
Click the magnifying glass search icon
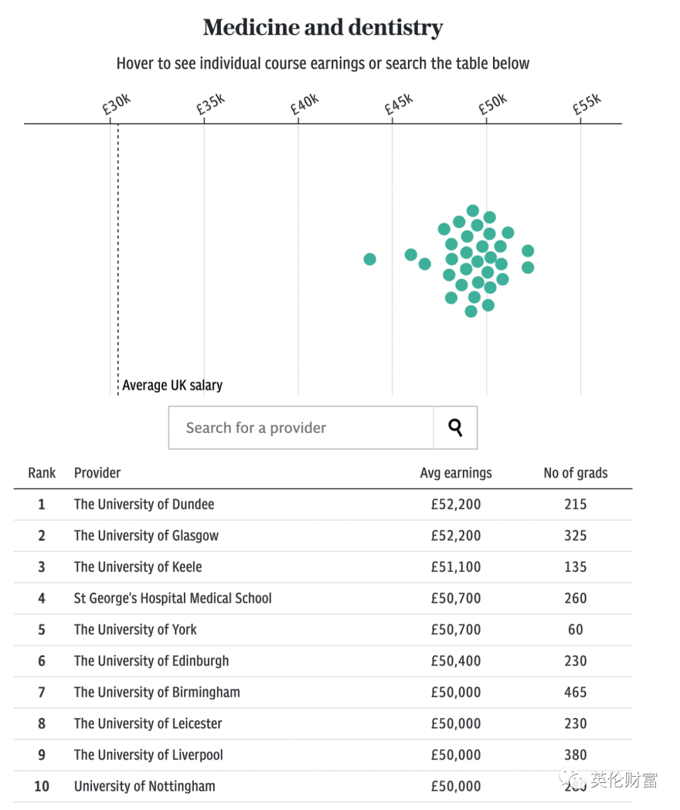coord(455,427)
